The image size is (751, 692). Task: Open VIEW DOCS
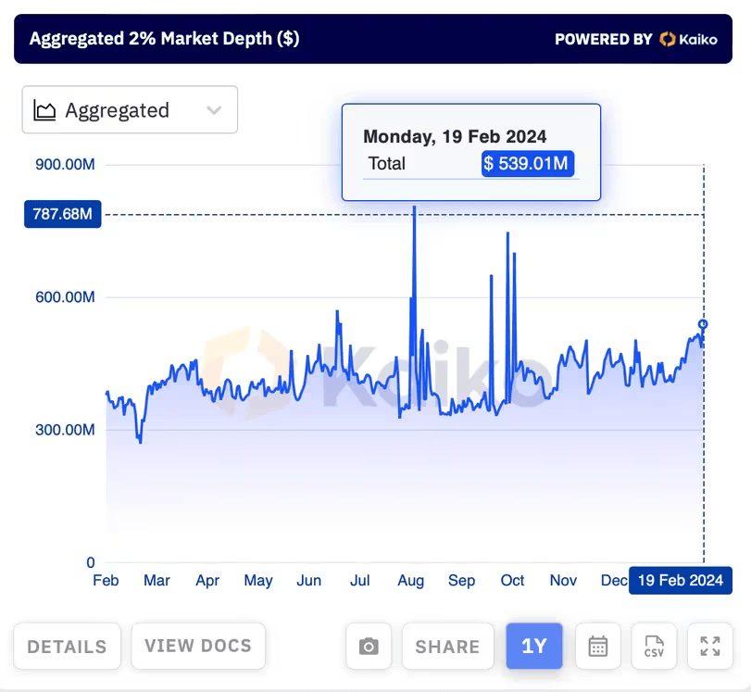click(198, 646)
